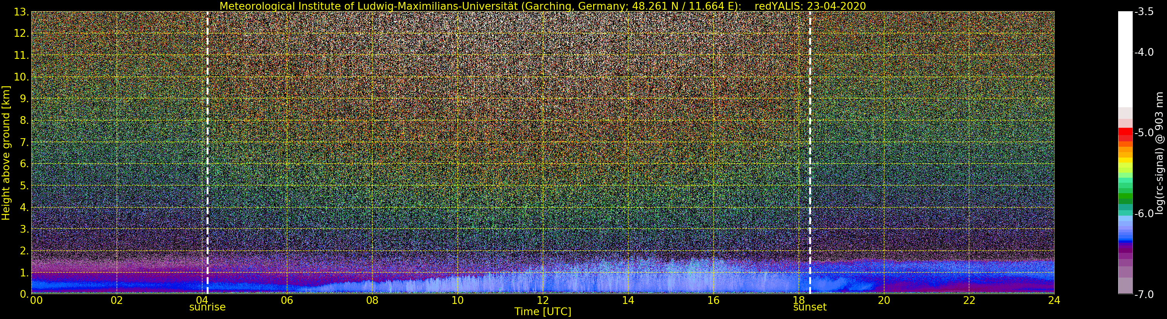Click the '0.' height axis tick label

[24, 294]
